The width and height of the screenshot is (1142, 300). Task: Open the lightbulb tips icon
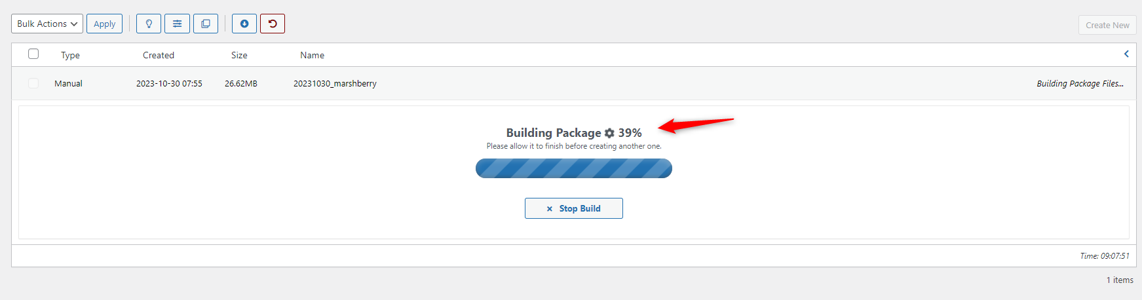[x=149, y=24]
